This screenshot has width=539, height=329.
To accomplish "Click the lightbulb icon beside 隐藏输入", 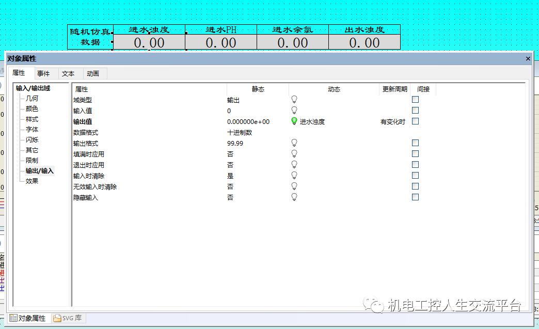I will tap(294, 197).
